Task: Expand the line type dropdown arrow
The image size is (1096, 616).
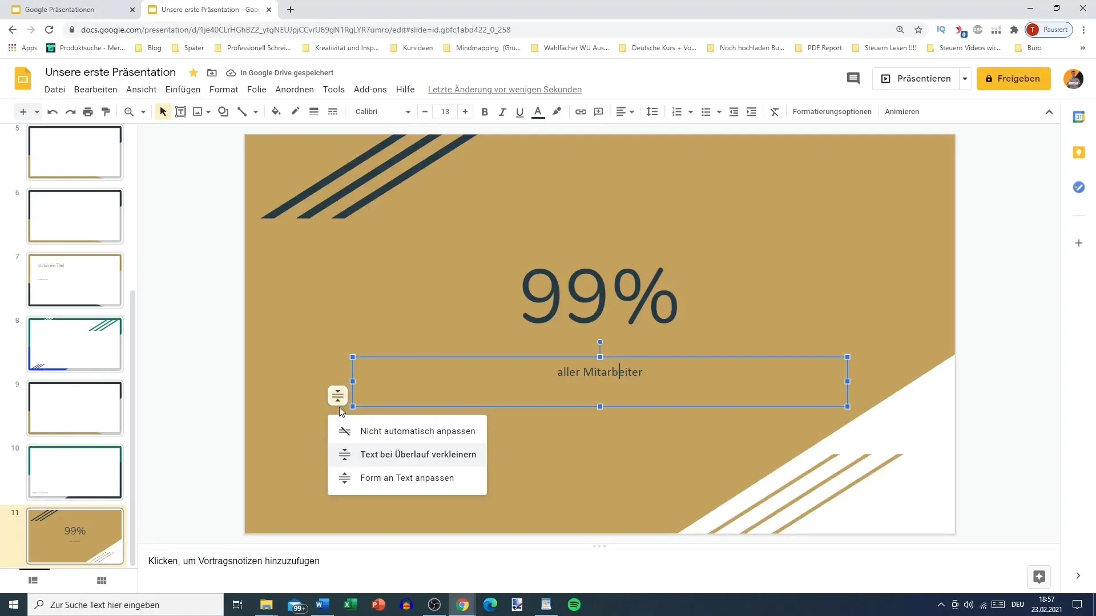Action: 256,112
